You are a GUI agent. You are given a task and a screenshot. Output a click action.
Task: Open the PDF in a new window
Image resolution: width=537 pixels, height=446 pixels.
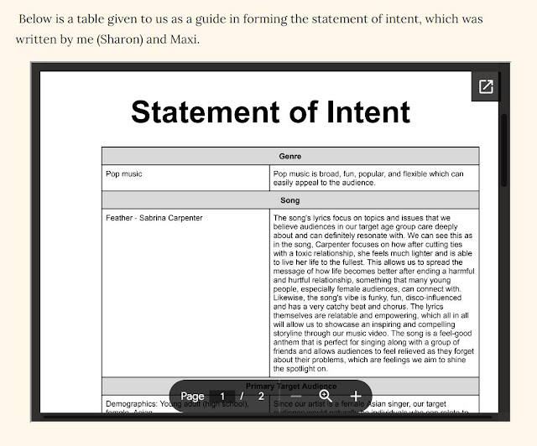click(x=486, y=86)
